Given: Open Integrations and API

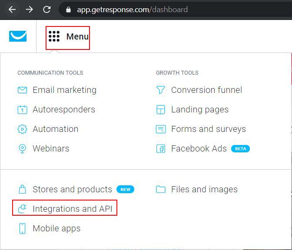Looking at the screenshot, I should coord(73,209).
